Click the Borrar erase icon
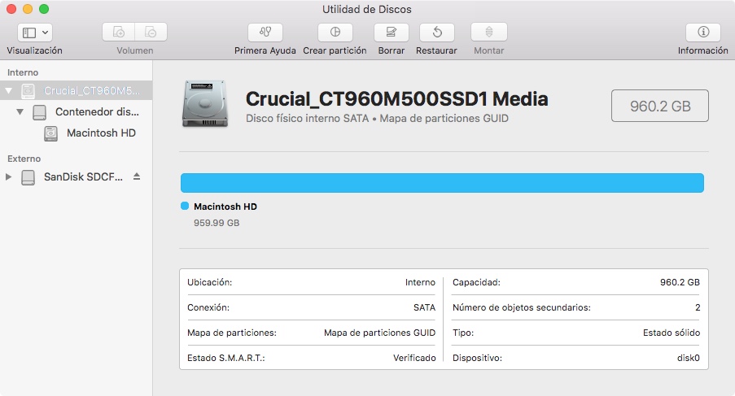735x396 pixels. point(391,33)
